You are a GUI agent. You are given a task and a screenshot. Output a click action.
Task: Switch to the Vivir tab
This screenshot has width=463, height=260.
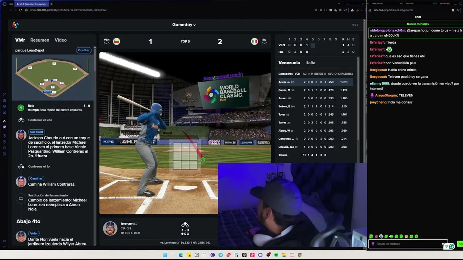coord(20,40)
